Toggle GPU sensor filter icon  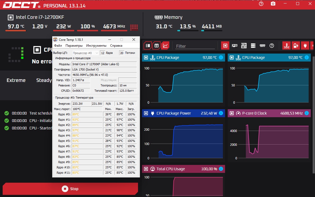coord(234,46)
